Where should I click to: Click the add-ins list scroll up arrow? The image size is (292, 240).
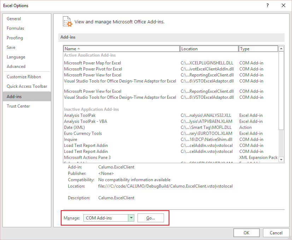coord(281,48)
